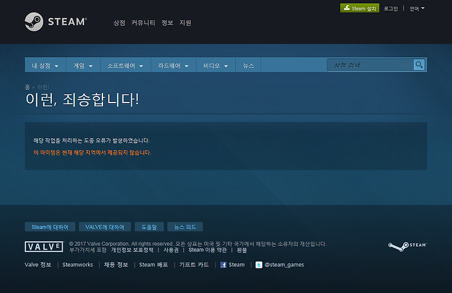Open the Steam Facebook text link
452x293 pixels.
click(237, 265)
